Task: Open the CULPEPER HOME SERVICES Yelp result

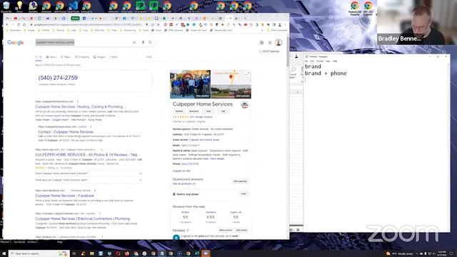Action: [x=86, y=155]
